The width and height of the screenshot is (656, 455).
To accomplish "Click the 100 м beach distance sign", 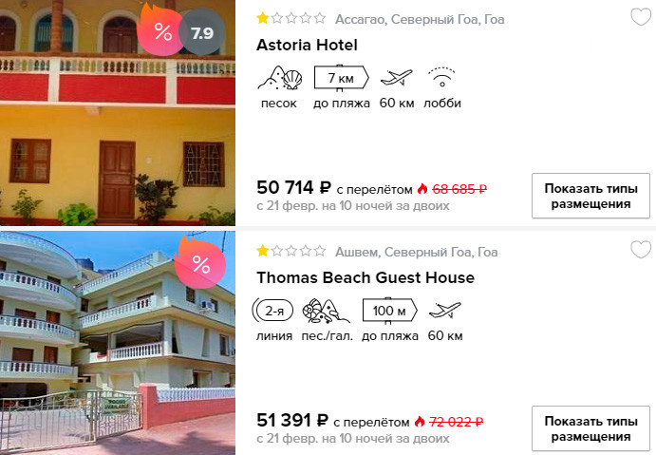I will click(x=389, y=311).
